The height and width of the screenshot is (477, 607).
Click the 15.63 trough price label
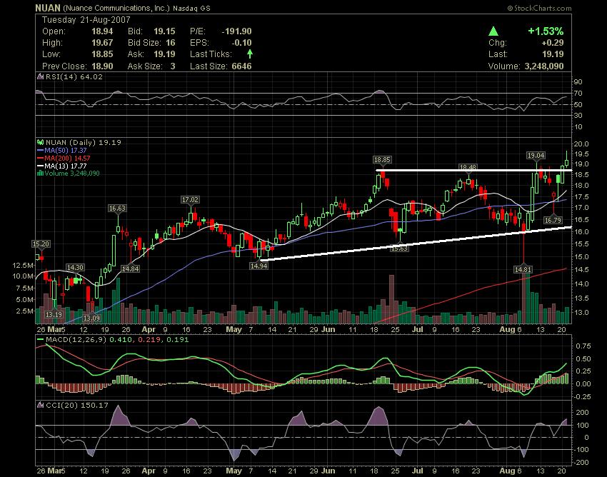pos(399,248)
